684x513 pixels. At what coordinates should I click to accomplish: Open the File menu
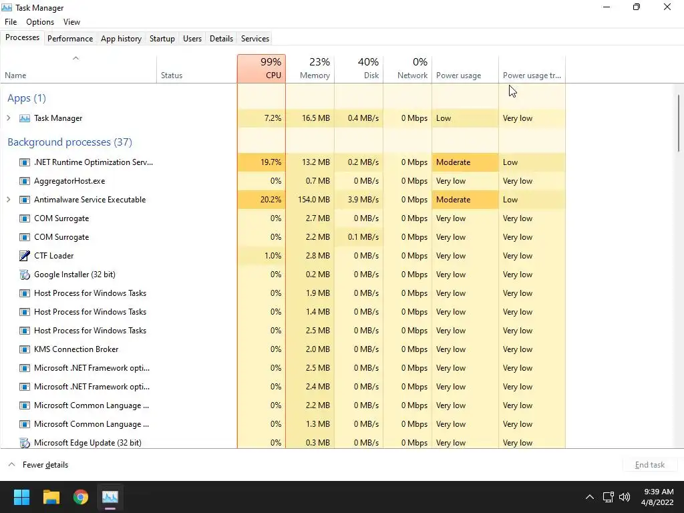coord(11,22)
